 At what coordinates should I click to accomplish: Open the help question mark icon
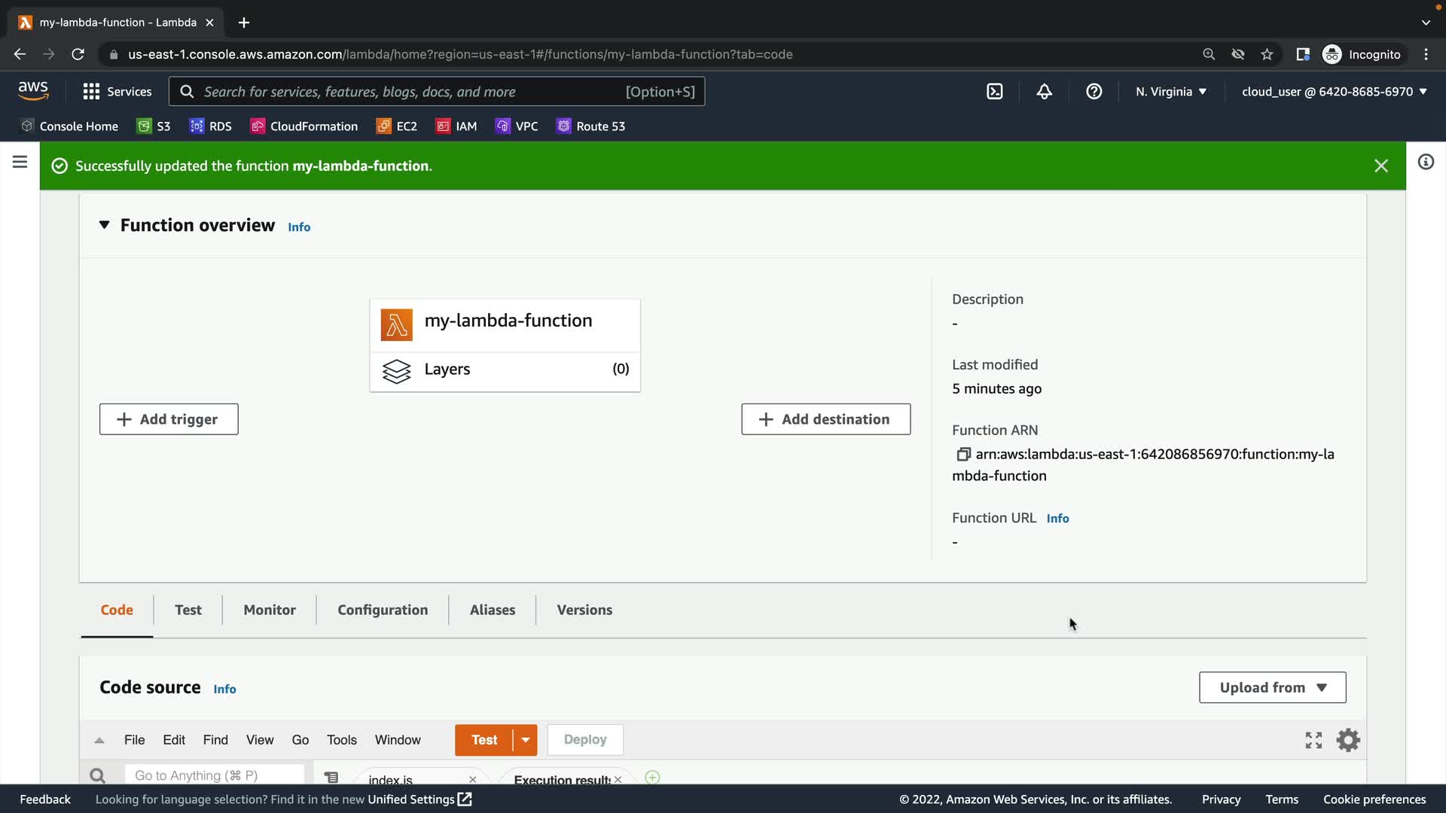[x=1094, y=92]
